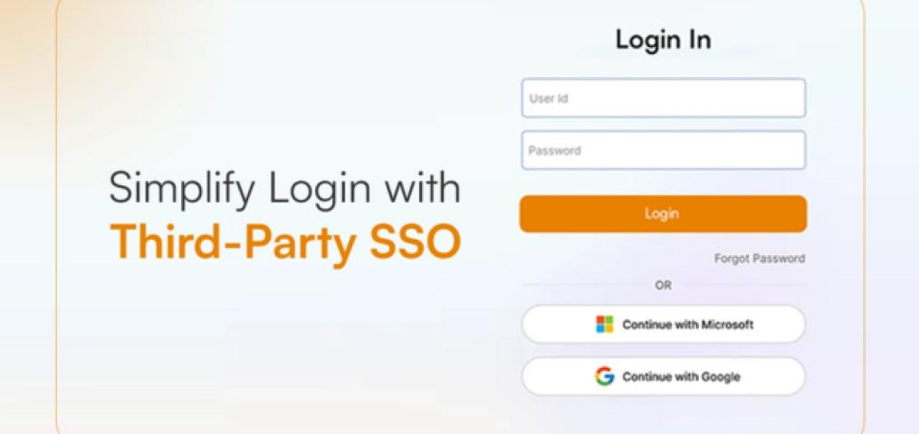Click the Google G logo icon
The width and height of the screenshot is (919, 434).
coord(604,376)
